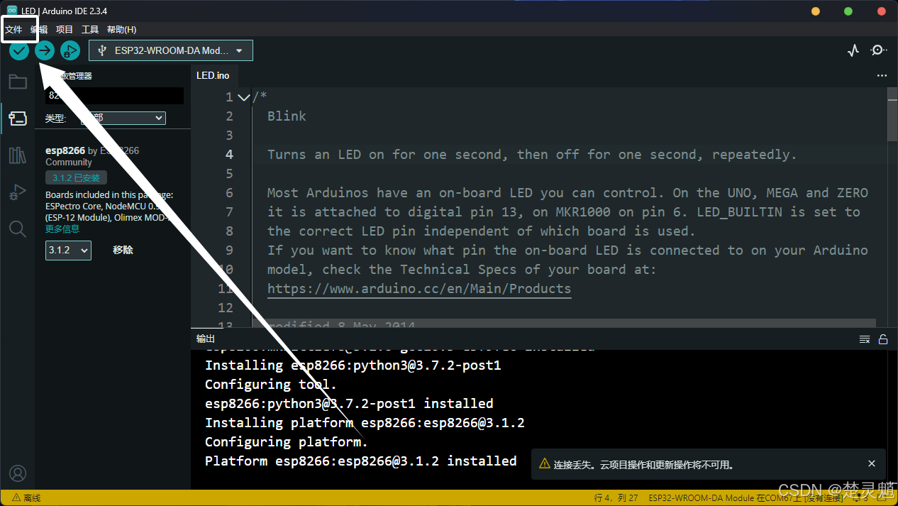
Task: Click the editor vertical scrollbar
Action: pos(892,115)
